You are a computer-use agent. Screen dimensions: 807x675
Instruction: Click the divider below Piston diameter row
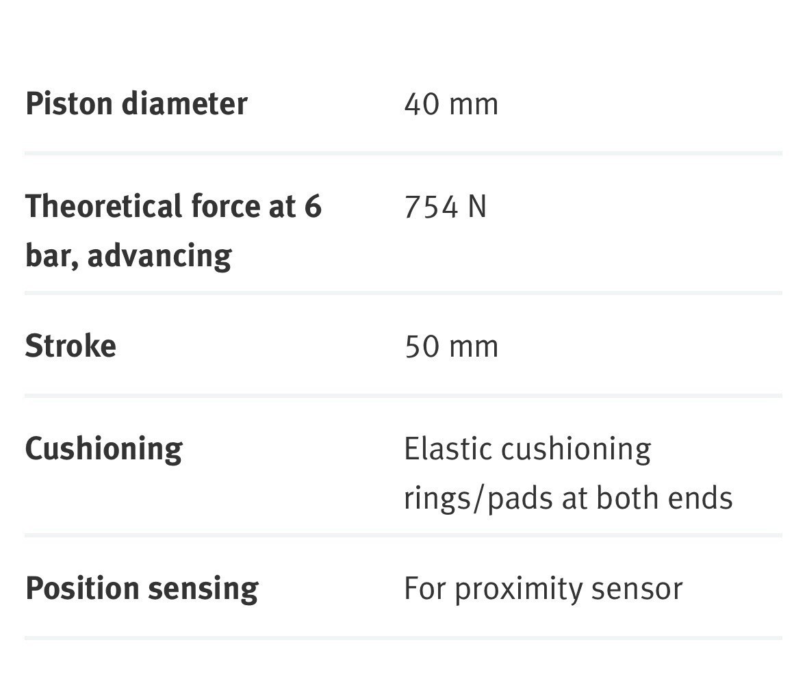coord(404,153)
